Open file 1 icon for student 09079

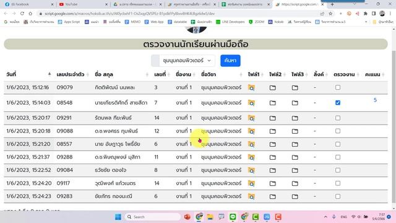click(251, 88)
